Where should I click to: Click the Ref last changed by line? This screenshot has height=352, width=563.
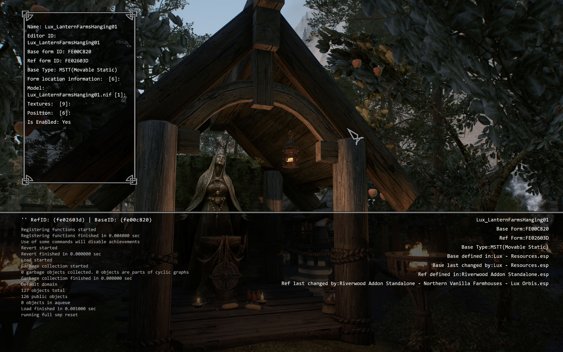tap(415, 283)
